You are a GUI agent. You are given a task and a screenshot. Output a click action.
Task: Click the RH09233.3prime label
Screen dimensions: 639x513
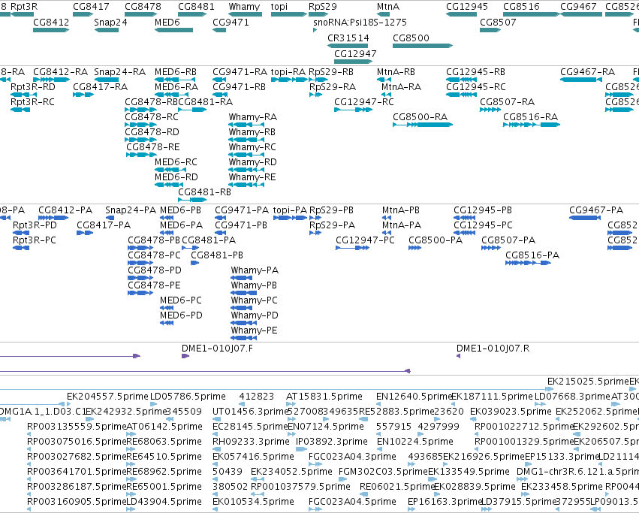(251, 441)
